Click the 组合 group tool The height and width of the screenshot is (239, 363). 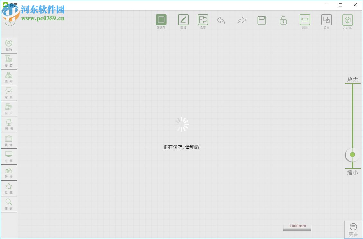pos(326,21)
